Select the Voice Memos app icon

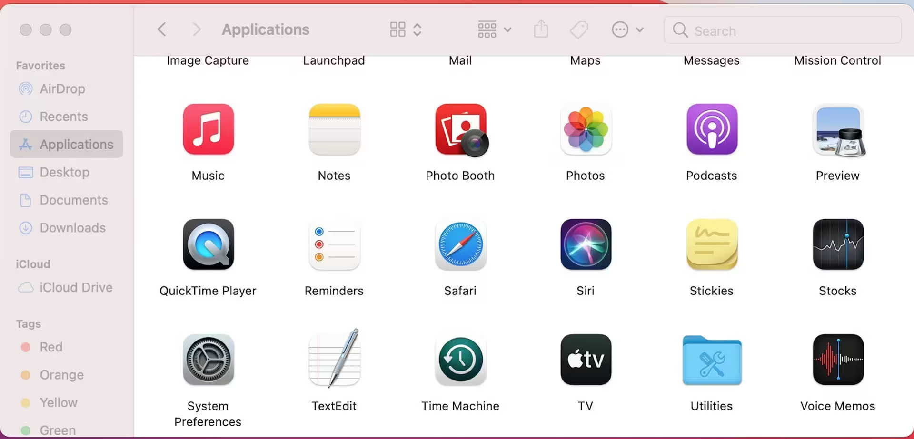pyautogui.click(x=838, y=360)
